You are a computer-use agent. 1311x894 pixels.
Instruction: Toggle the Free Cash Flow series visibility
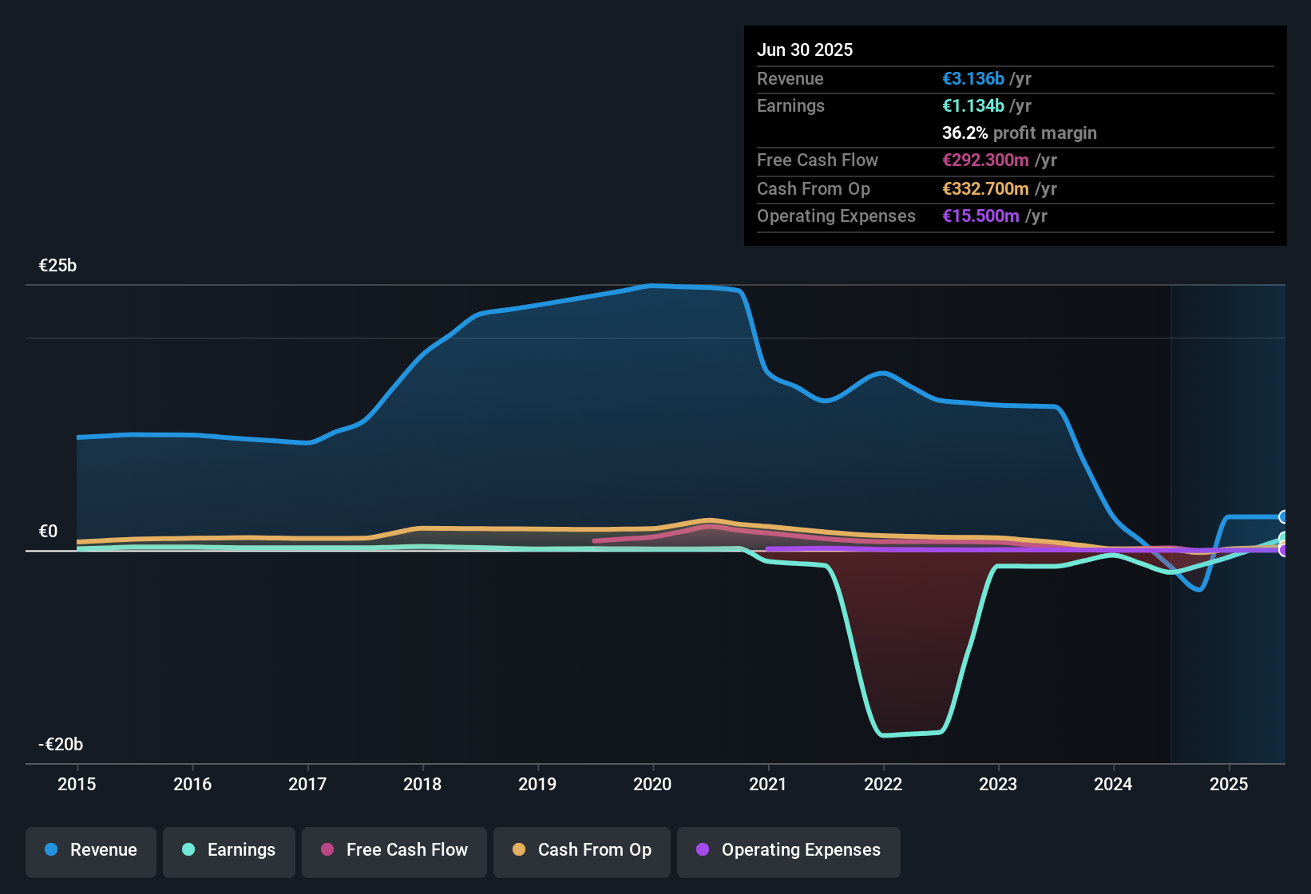click(x=394, y=851)
